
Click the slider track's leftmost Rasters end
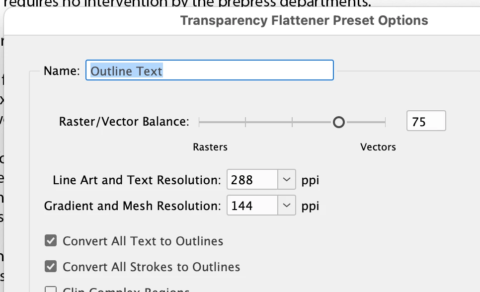click(x=199, y=122)
